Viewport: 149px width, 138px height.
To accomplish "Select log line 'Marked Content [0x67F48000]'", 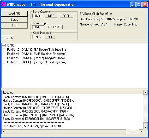I will [39, 108].
